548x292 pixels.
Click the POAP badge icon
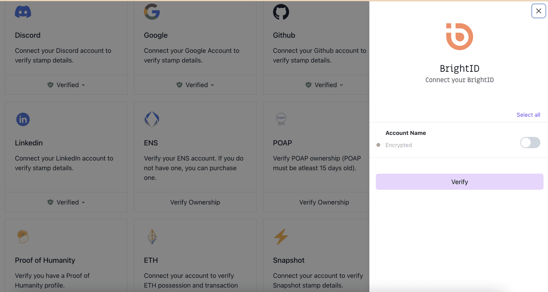[x=281, y=119]
